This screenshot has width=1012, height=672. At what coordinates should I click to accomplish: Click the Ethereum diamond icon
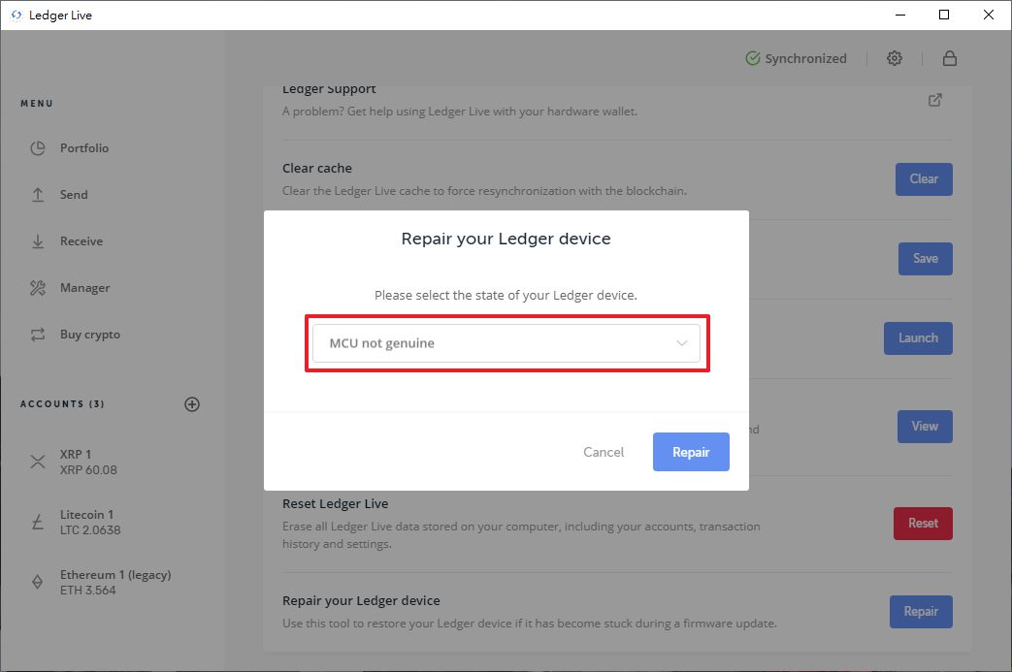pos(38,582)
